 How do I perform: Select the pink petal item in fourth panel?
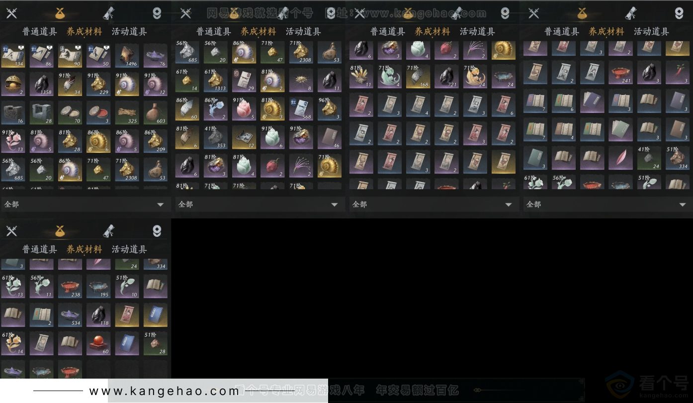(621, 158)
